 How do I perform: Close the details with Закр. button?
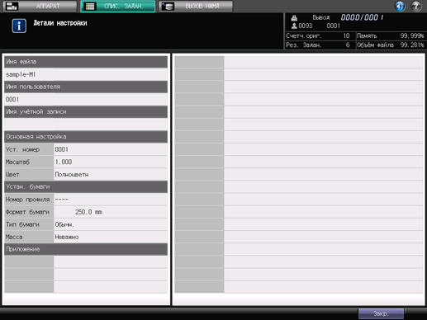tap(381, 313)
